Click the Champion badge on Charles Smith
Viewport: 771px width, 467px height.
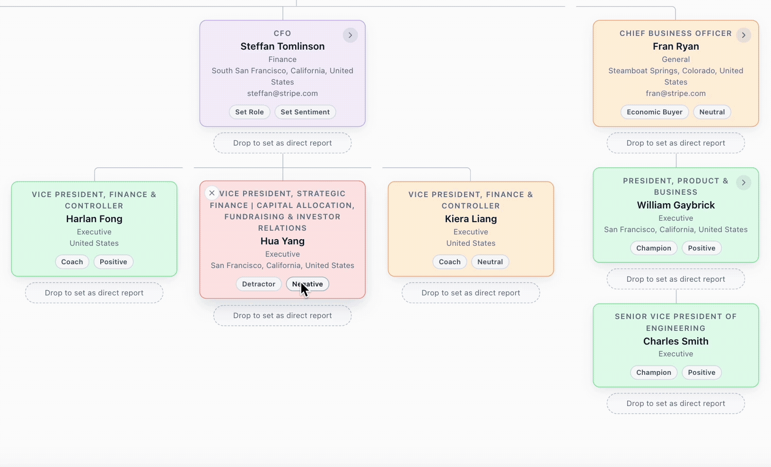(x=654, y=372)
